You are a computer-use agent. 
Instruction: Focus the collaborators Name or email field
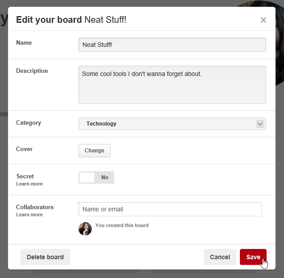coord(170,209)
